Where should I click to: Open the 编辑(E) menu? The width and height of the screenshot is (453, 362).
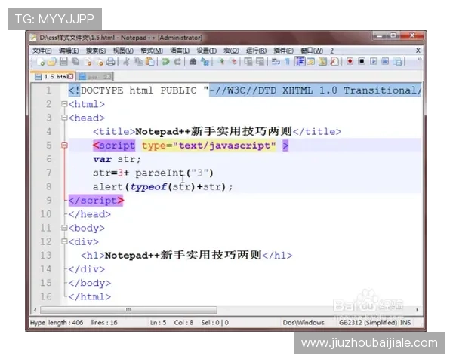(69, 51)
